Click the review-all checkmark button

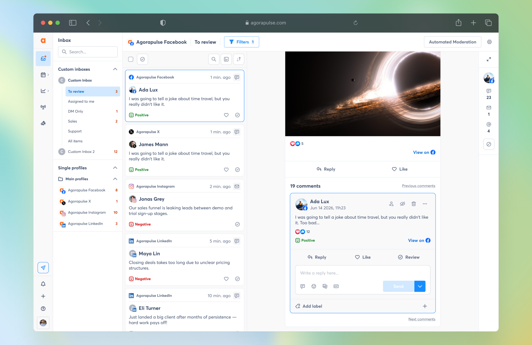pos(142,59)
